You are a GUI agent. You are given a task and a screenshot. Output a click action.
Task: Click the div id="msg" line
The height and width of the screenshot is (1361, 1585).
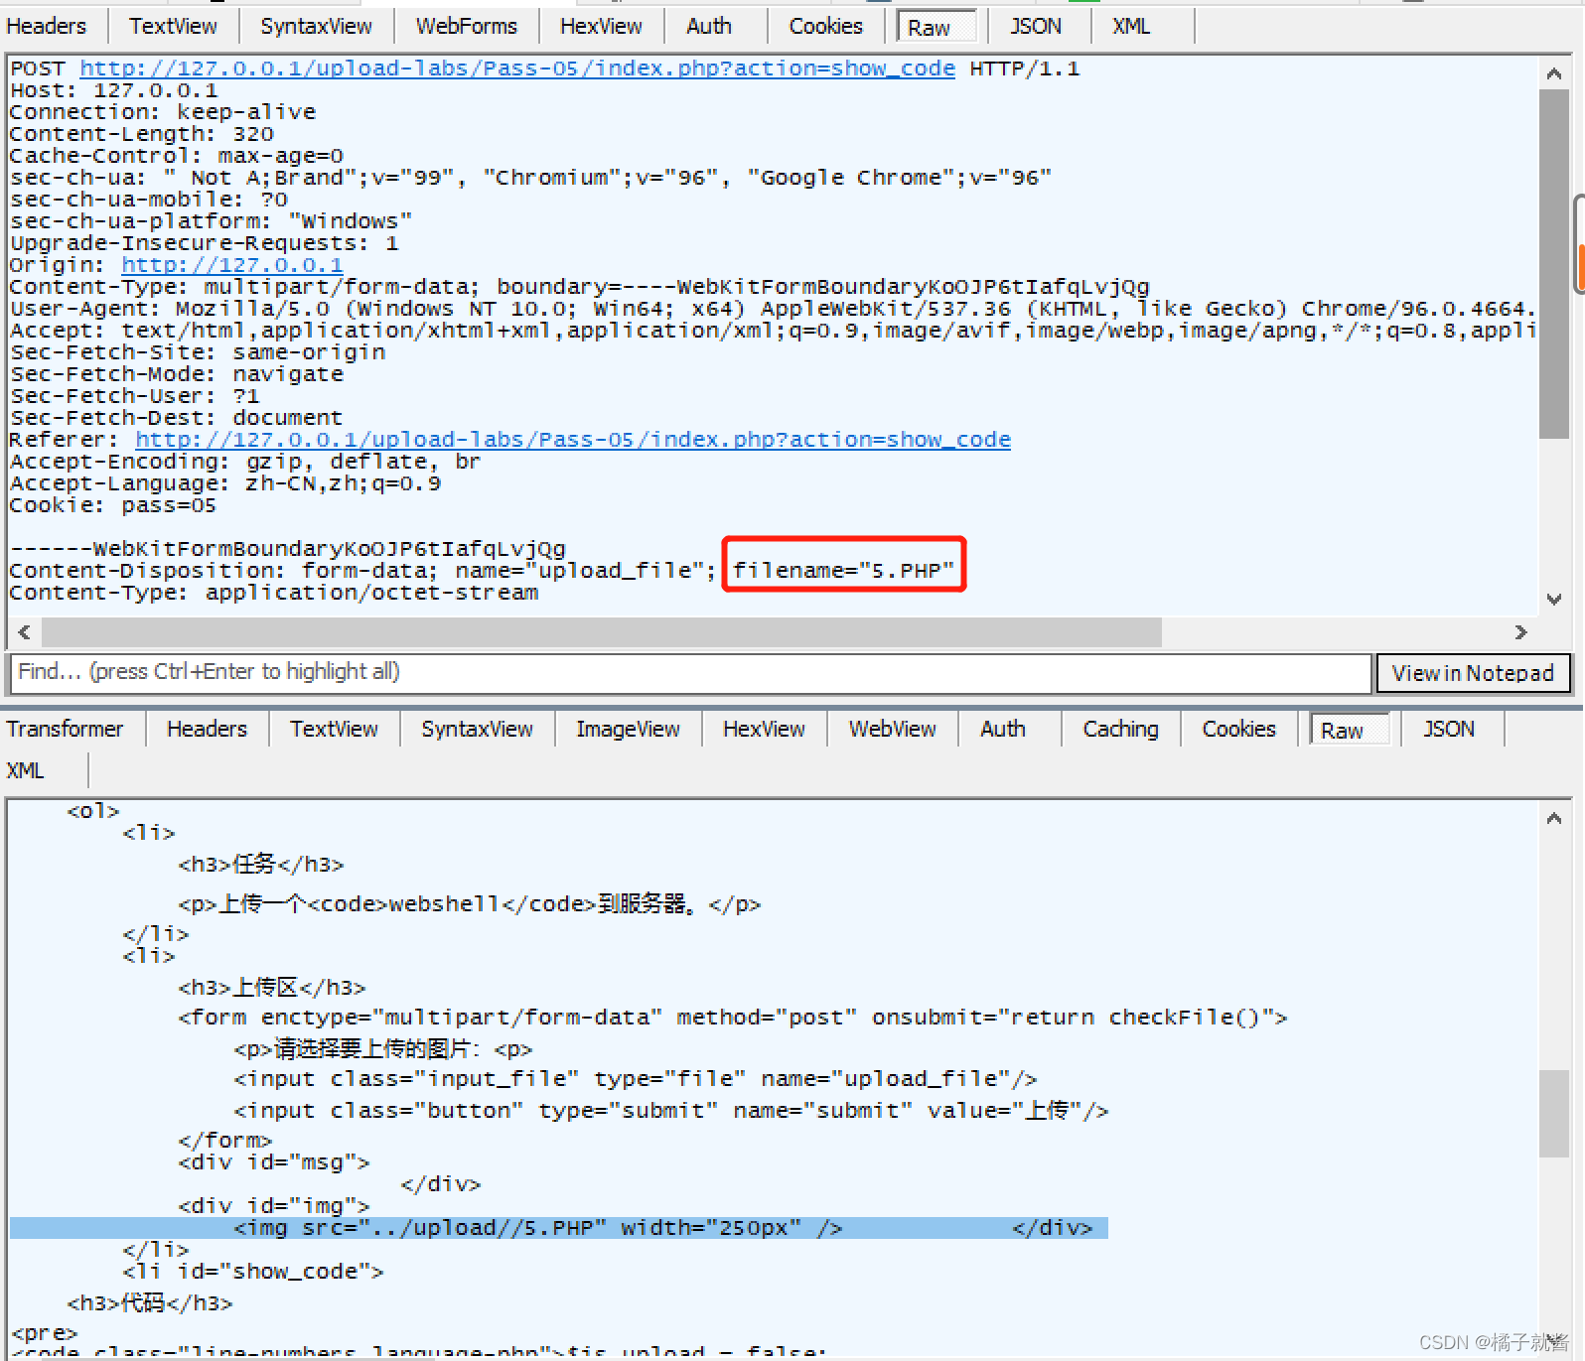click(274, 1162)
